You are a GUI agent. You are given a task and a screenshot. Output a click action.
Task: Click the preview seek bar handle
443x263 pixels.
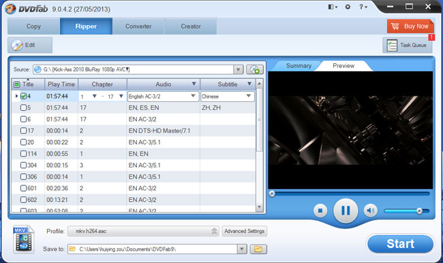(x=272, y=194)
